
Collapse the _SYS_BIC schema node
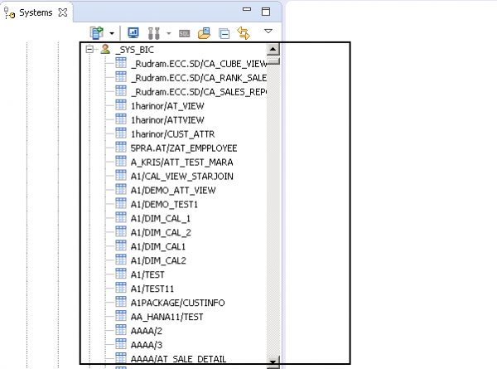[89, 50]
